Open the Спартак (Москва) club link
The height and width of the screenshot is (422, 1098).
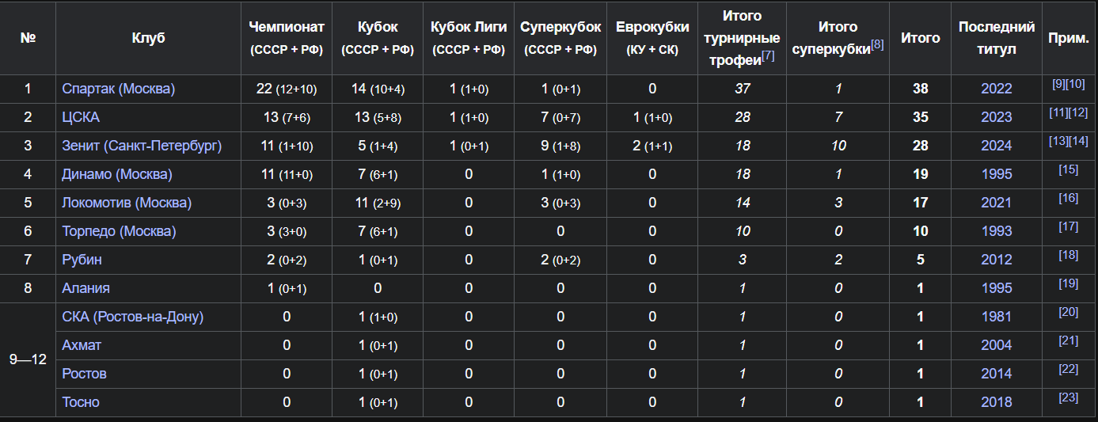point(119,89)
